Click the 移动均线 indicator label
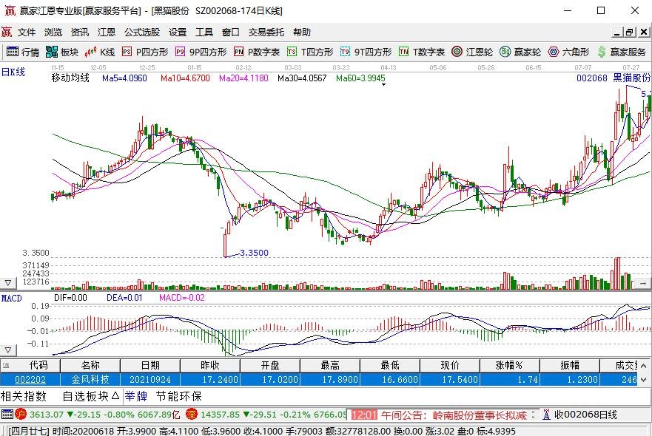652x436 pixels. (x=70, y=78)
